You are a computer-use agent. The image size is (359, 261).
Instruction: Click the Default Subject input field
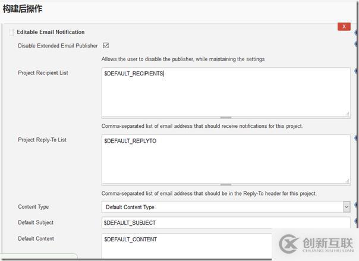226,223
